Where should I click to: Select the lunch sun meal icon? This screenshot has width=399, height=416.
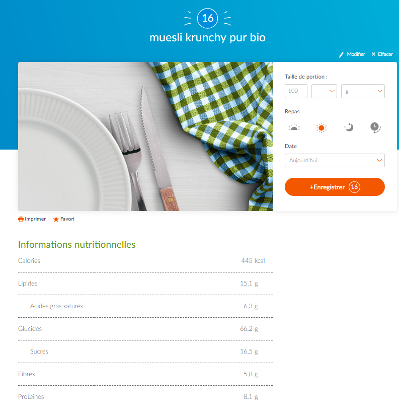click(x=322, y=128)
